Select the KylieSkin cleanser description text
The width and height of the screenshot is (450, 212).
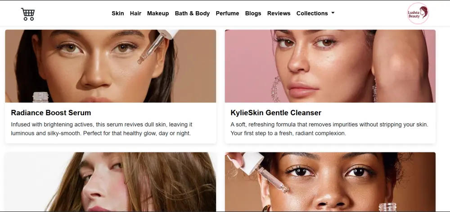coord(329,129)
